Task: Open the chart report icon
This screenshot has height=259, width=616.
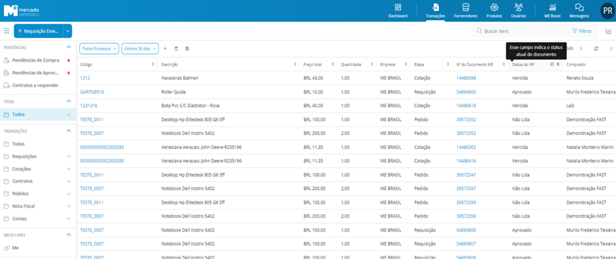Action: pos(608,31)
